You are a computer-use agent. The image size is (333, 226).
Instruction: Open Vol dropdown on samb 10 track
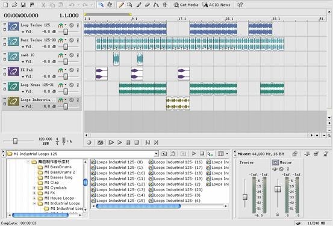23,62
